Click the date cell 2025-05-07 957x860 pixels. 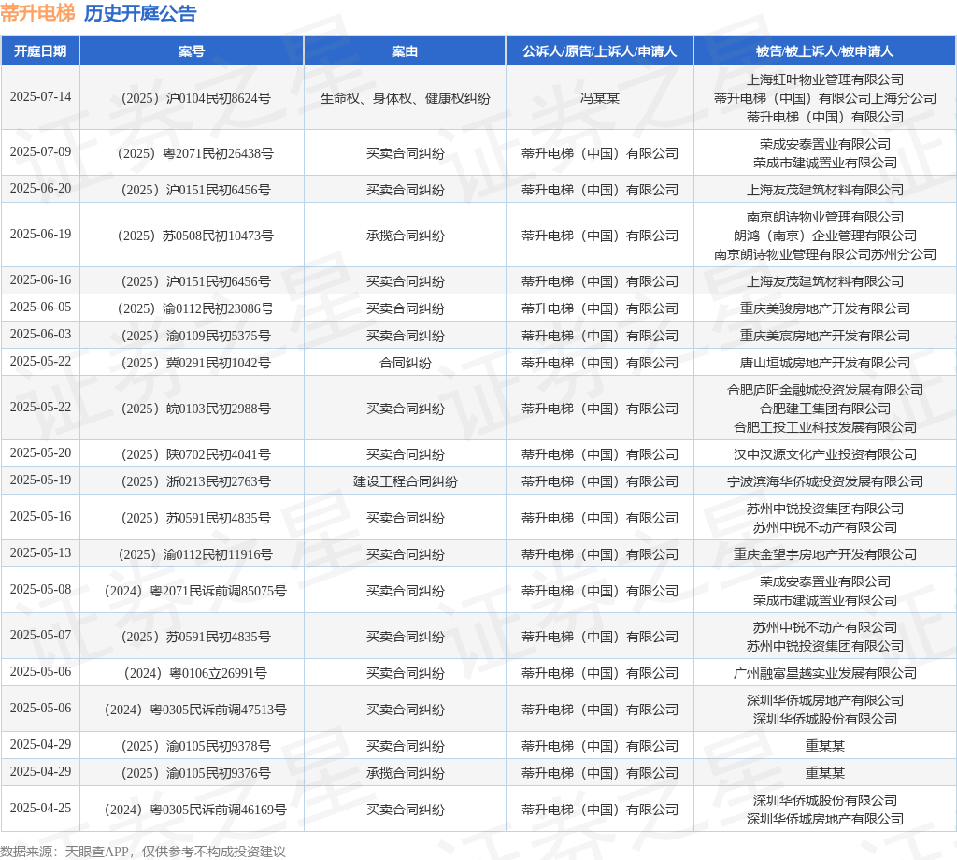(x=40, y=636)
